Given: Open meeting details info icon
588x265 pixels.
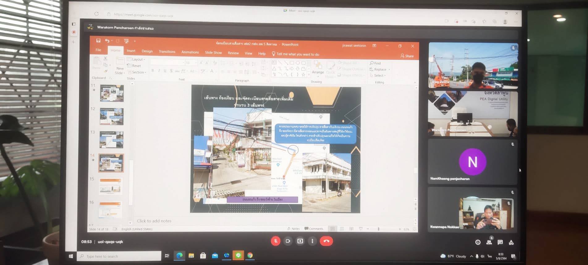Looking at the screenshot, I should pyautogui.click(x=478, y=242).
